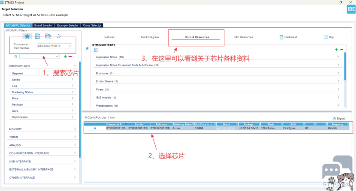Expand the Coprocessor filter
The width and height of the screenshot is (356, 191).
click(x=72, y=117)
